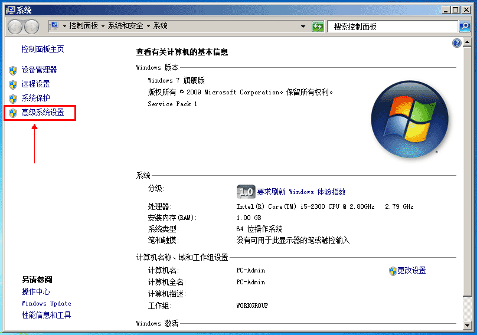Click the Windows 7 logo image
The image size is (477, 335).
(x=410, y=119)
